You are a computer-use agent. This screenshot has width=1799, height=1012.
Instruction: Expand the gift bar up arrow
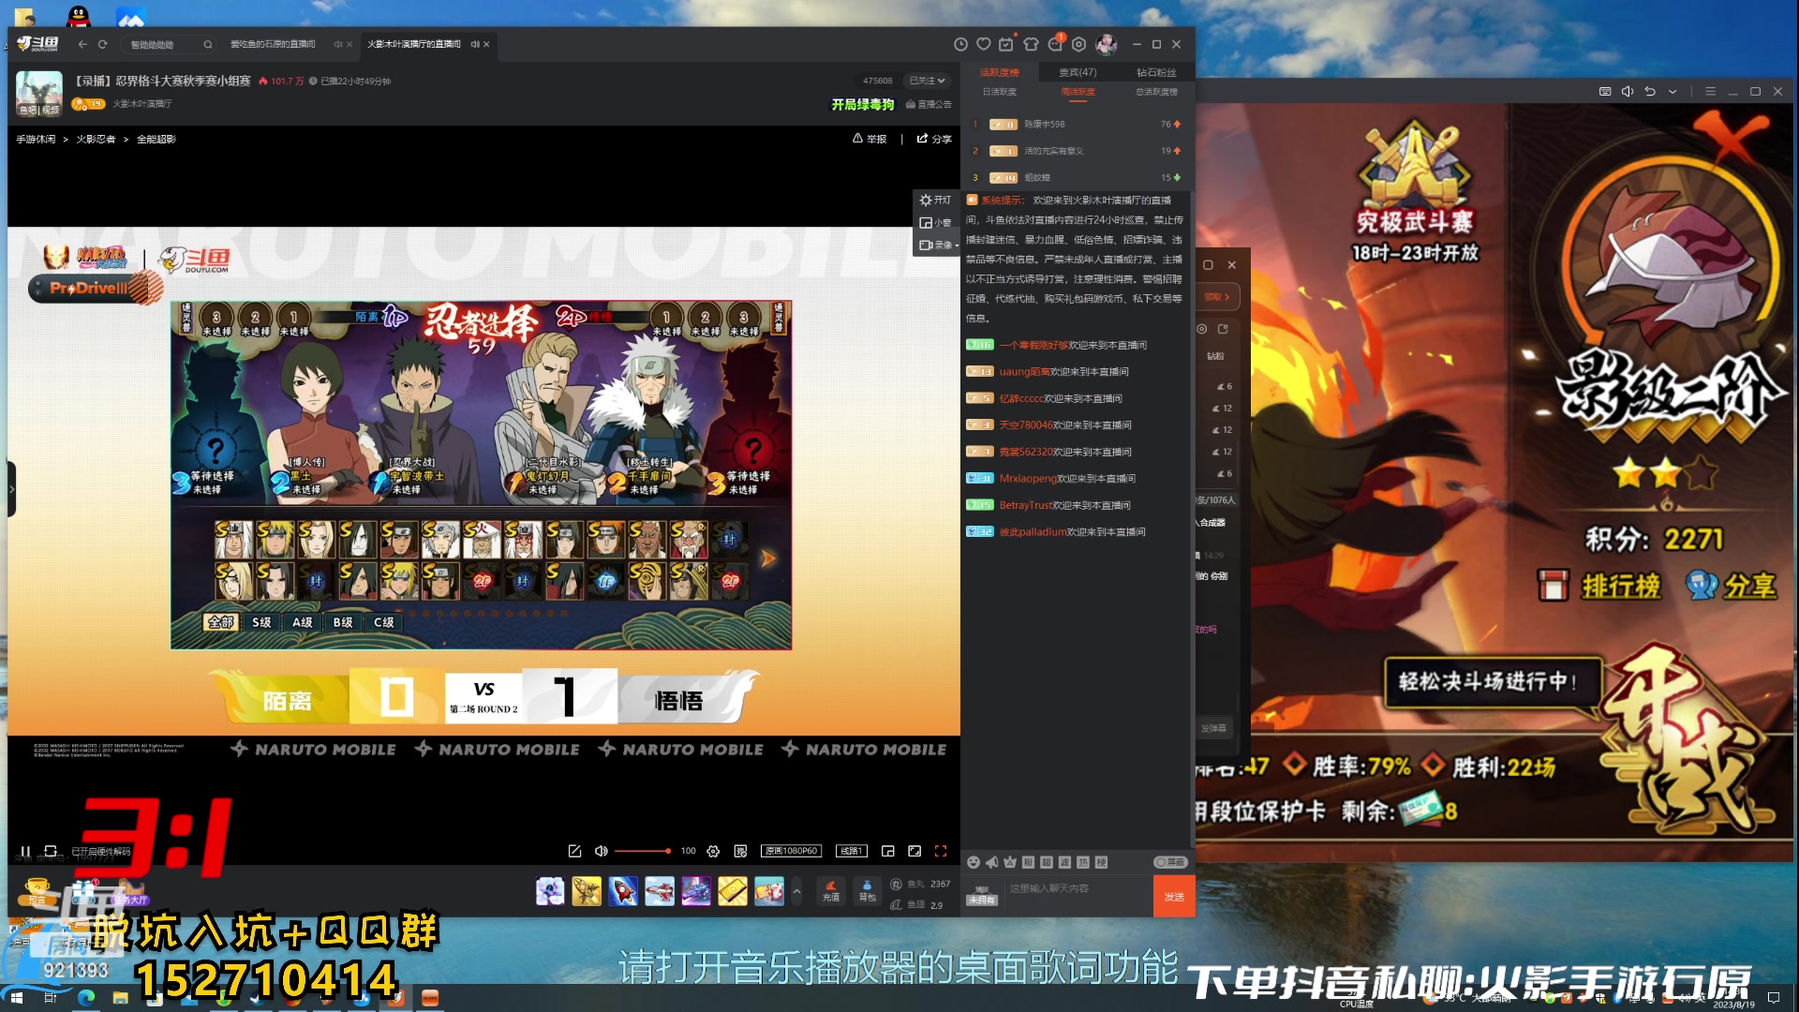click(796, 891)
